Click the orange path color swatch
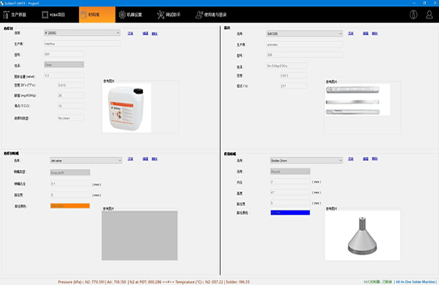 (70, 206)
